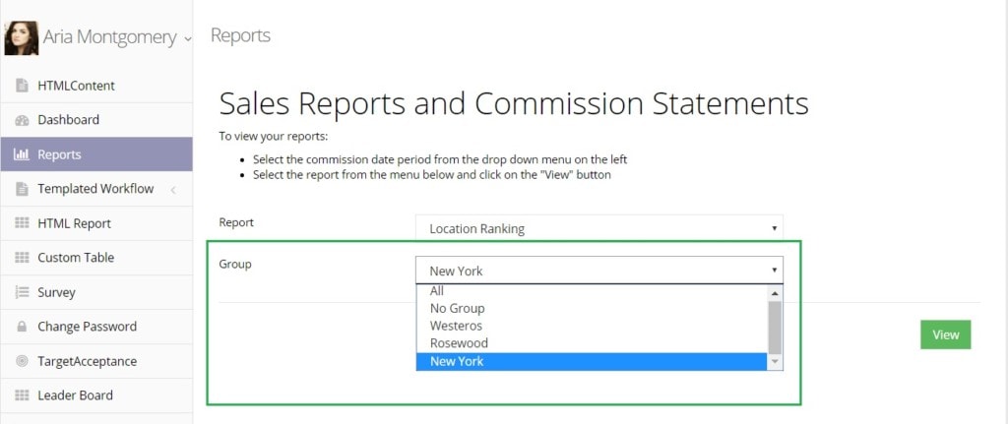This screenshot has height=424, width=1008.
Task: Click the 'To view your reports:' text
Action: click(x=274, y=137)
